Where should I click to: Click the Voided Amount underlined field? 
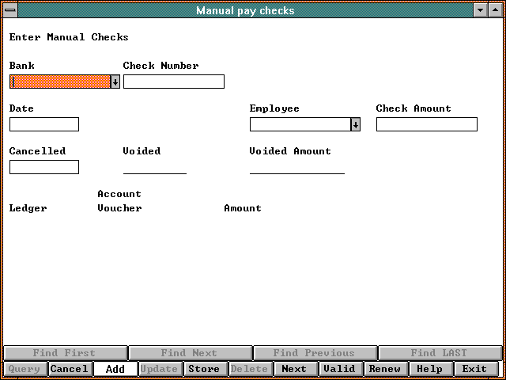point(296,167)
